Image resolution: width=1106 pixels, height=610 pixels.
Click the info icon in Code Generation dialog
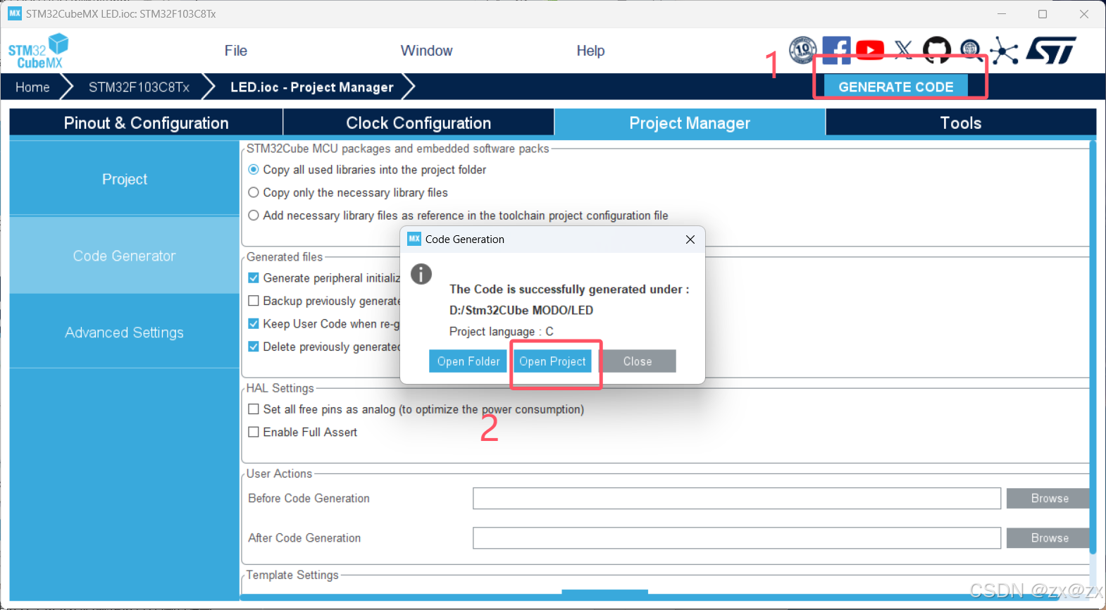421,274
